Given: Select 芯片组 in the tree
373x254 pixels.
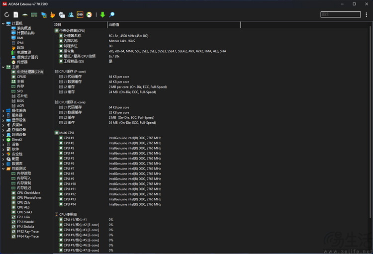Looking at the screenshot, I should 22,96.
